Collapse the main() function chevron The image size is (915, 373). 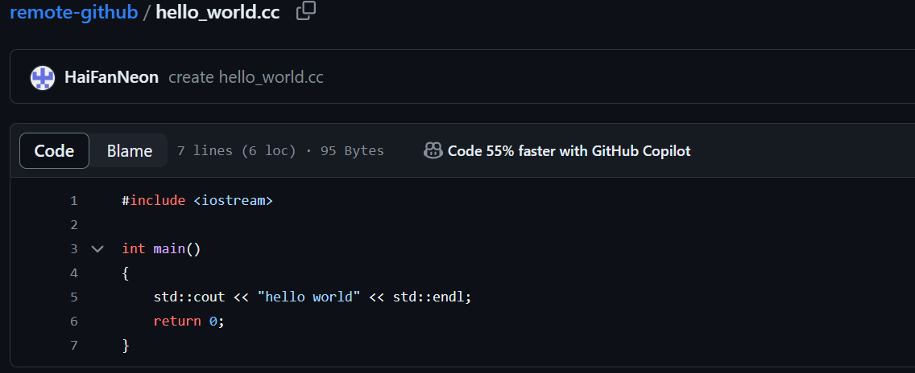97,249
